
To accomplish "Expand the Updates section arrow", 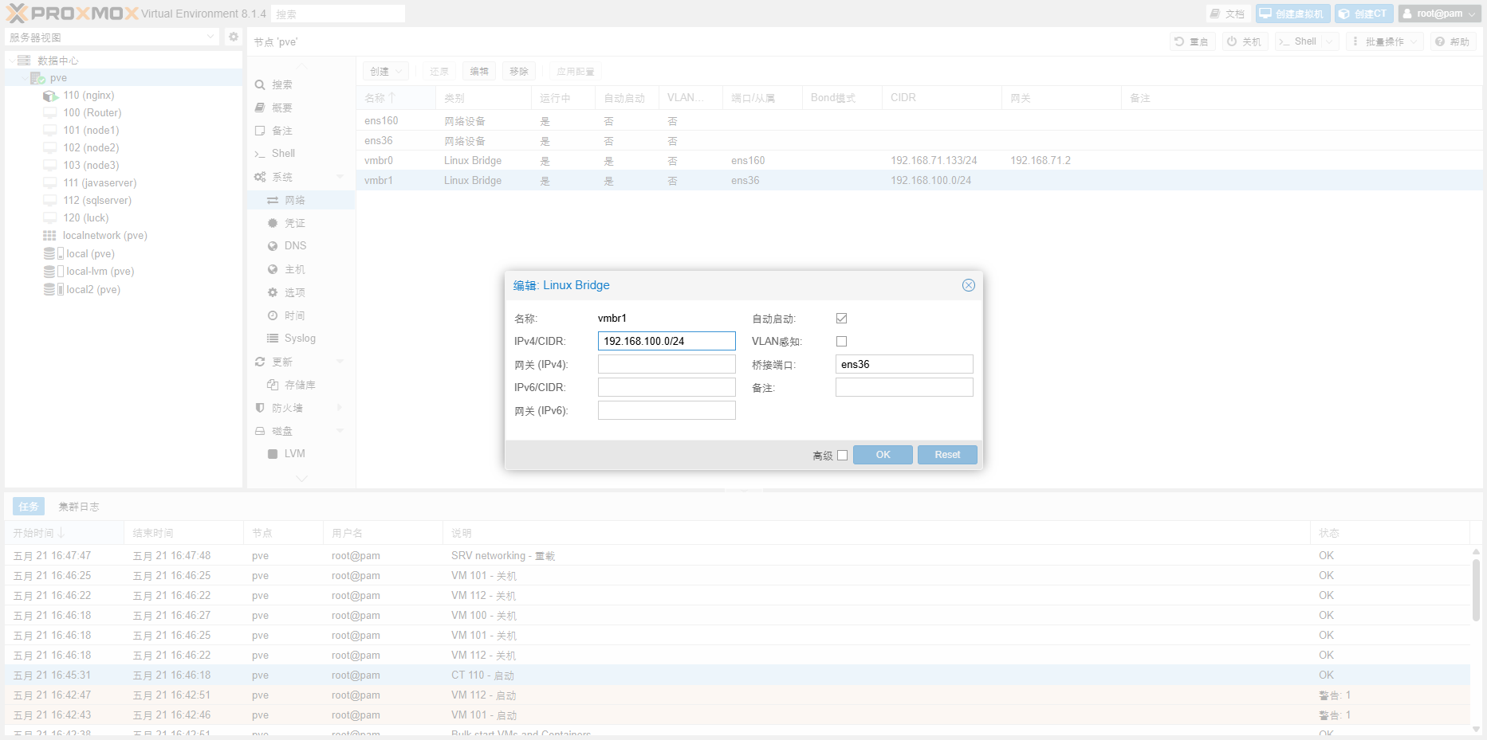I will coord(340,362).
